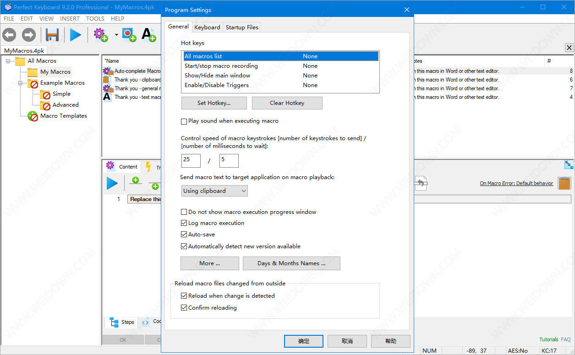
Task: Click the gear icon of the Auto-complete Macro row
Action: (108, 71)
